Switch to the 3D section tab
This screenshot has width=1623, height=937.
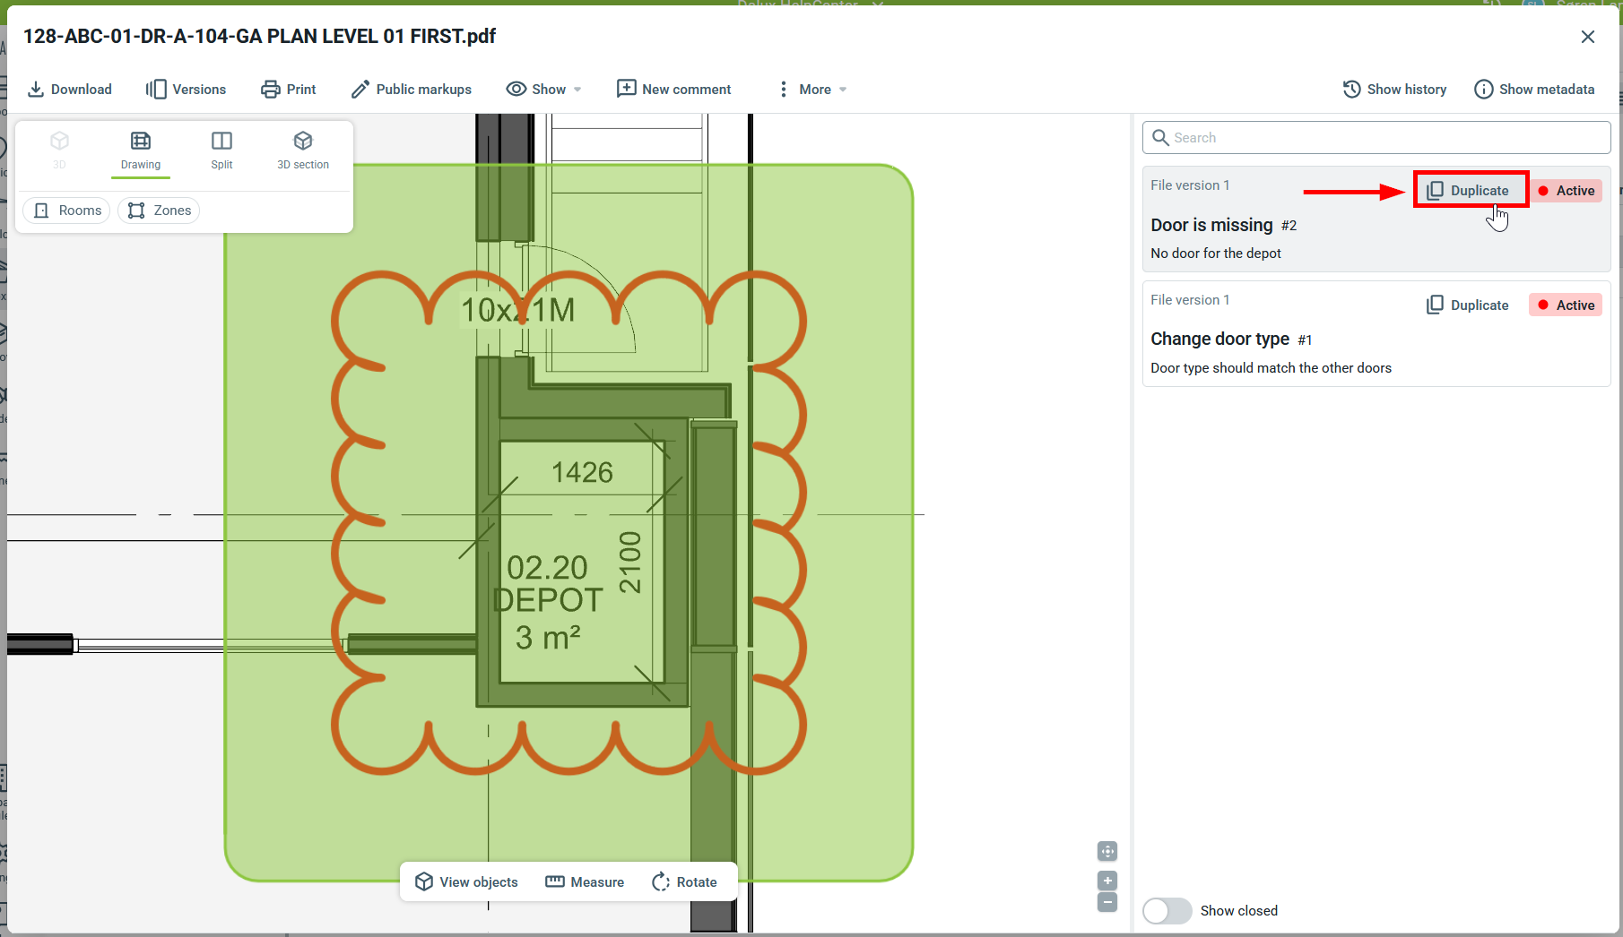pyautogui.click(x=303, y=150)
